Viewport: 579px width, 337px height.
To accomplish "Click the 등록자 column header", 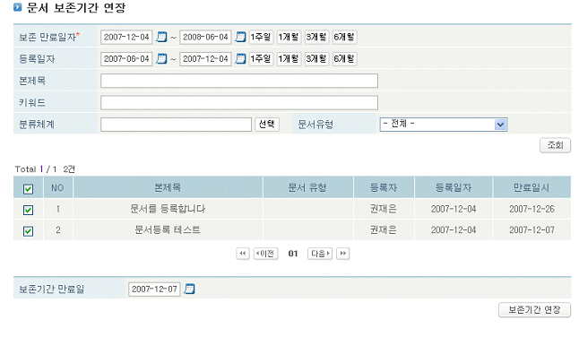I will click(x=384, y=188).
